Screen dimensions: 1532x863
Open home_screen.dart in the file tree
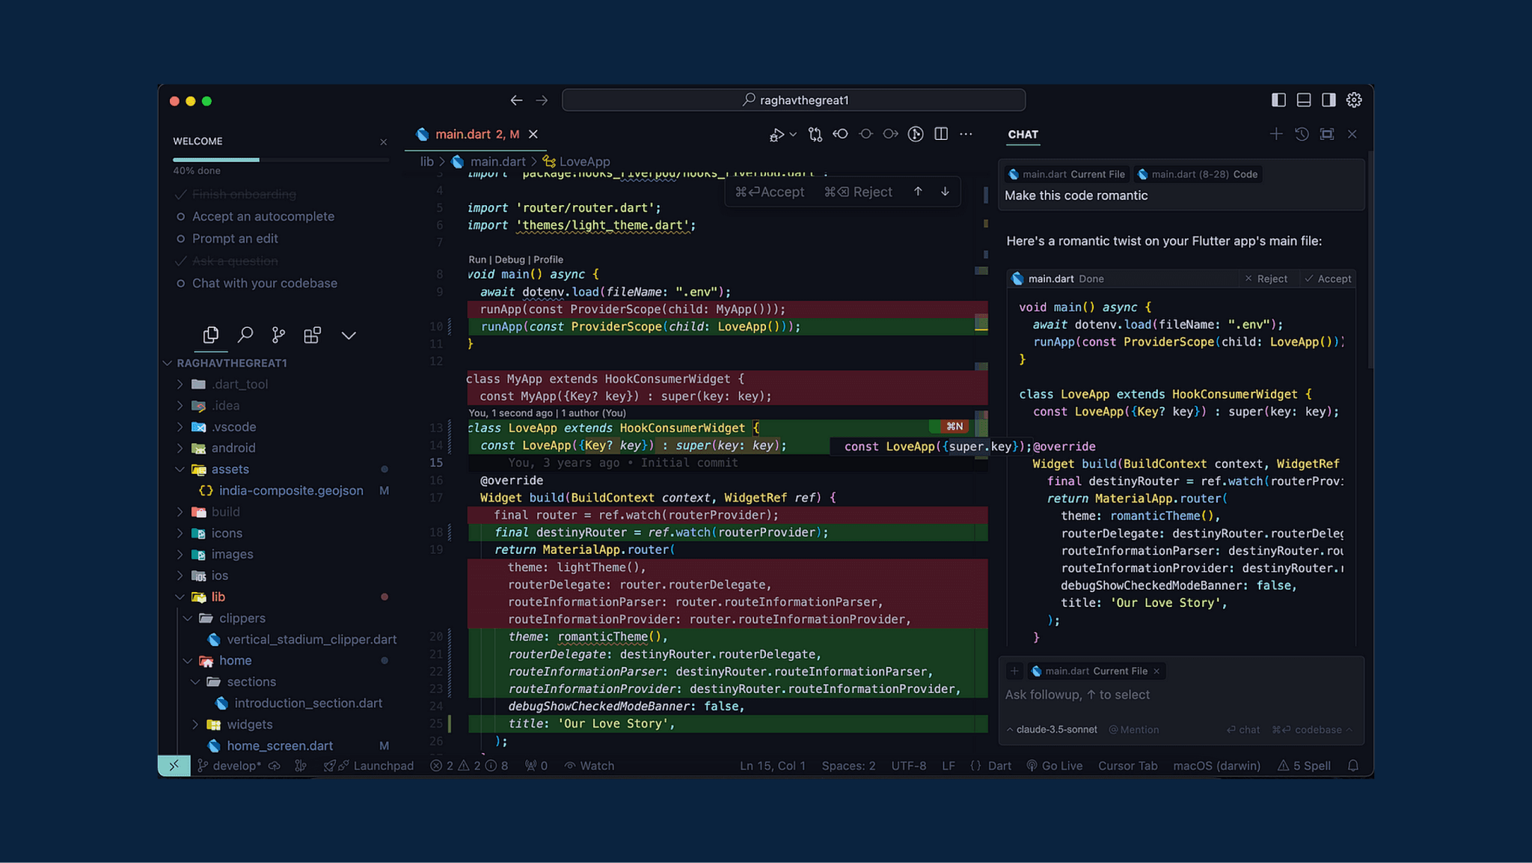[x=280, y=745]
